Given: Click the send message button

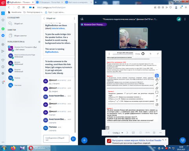Looking at the screenshot, I should [x=73, y=139].
